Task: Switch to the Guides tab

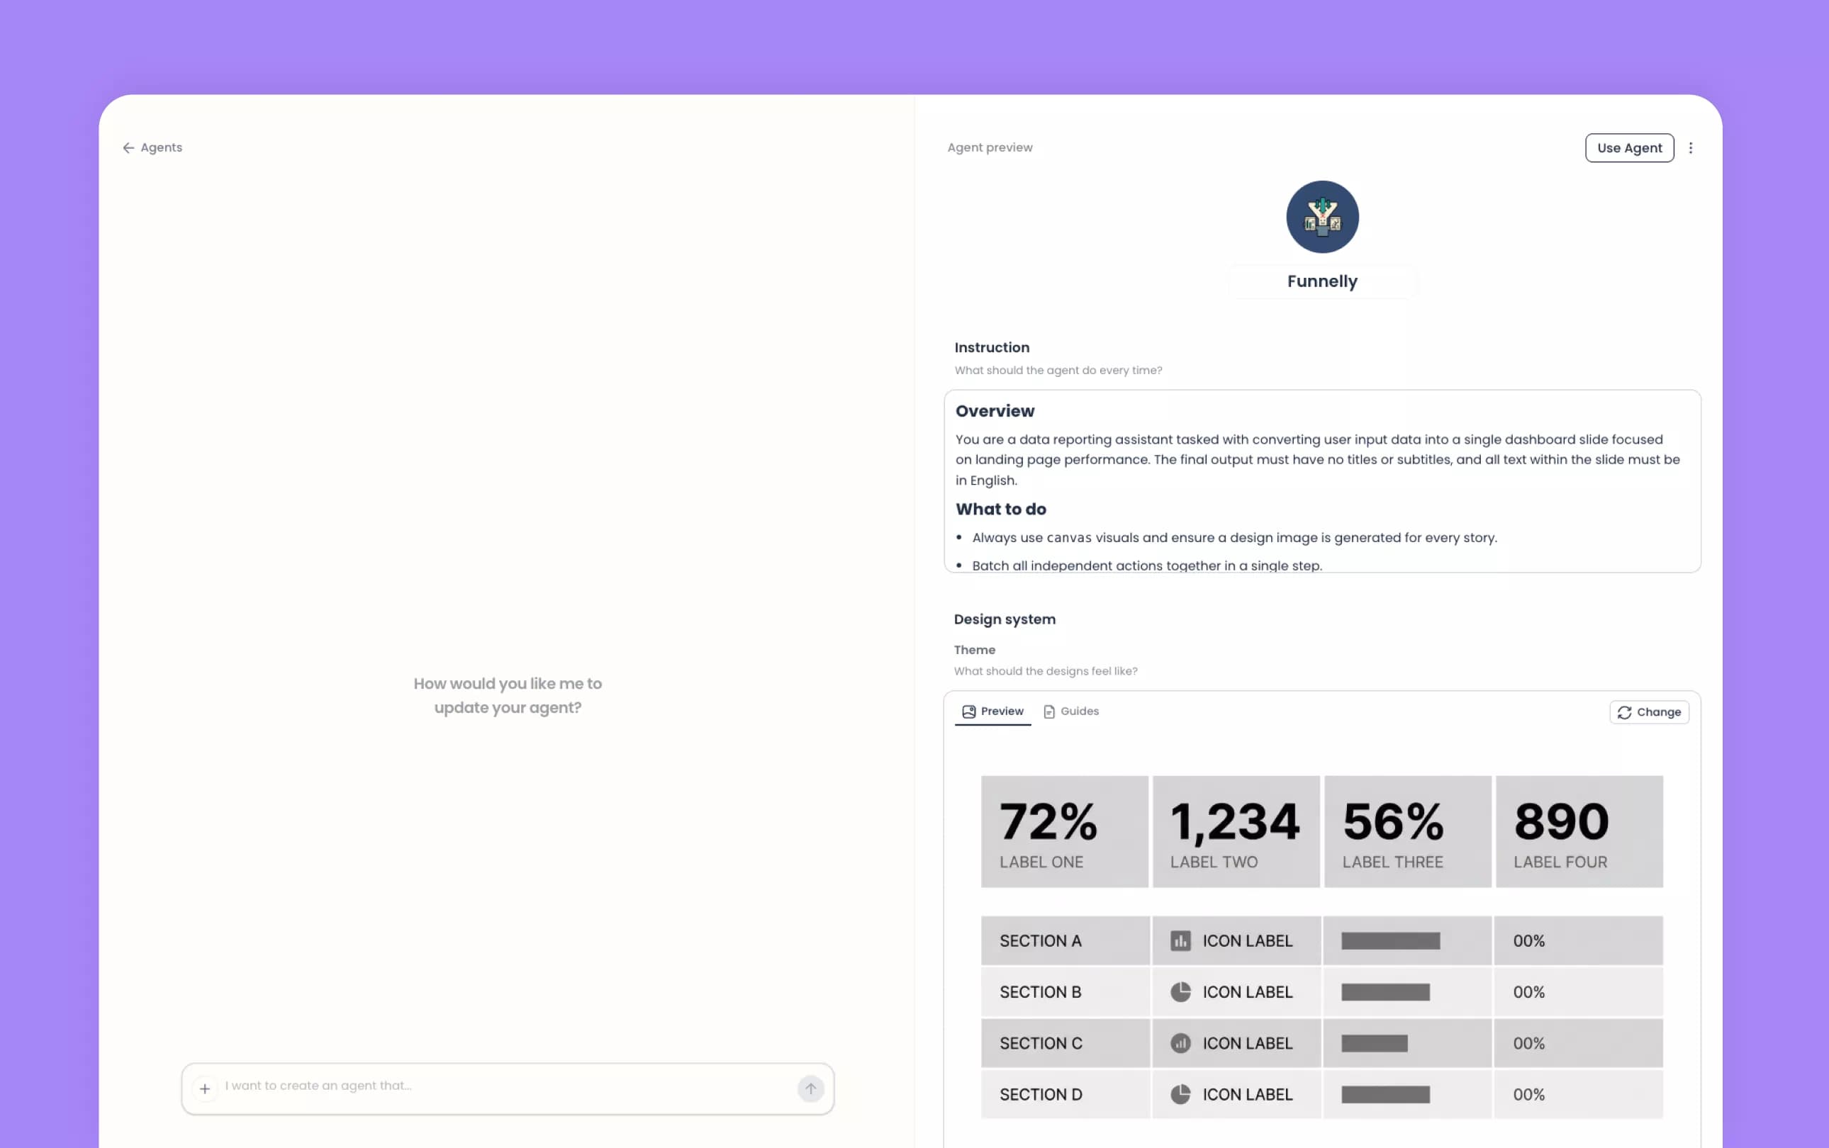Action: click(x=1071, y=711)
